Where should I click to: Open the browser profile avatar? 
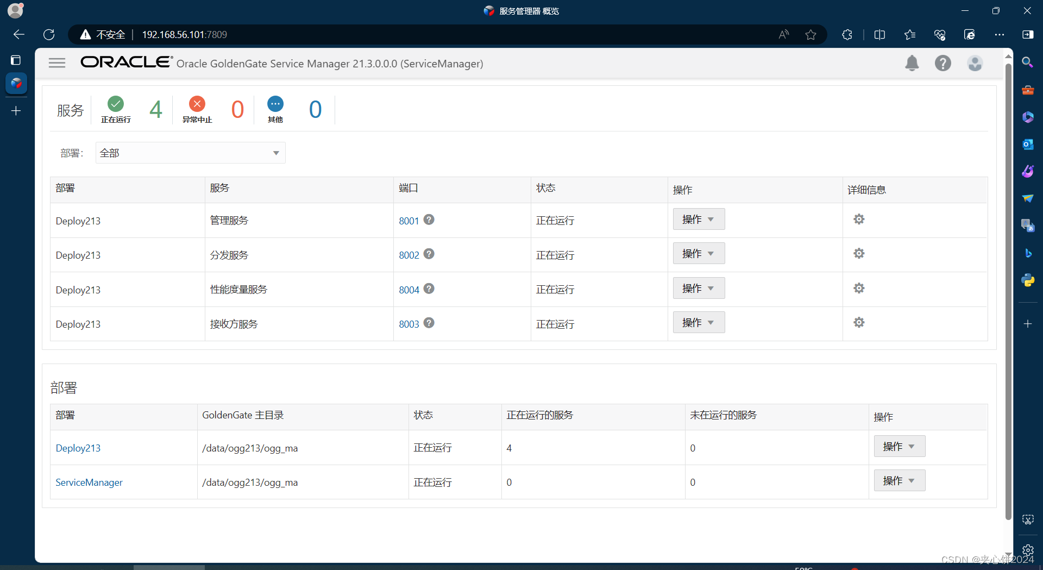pos(16,10)
